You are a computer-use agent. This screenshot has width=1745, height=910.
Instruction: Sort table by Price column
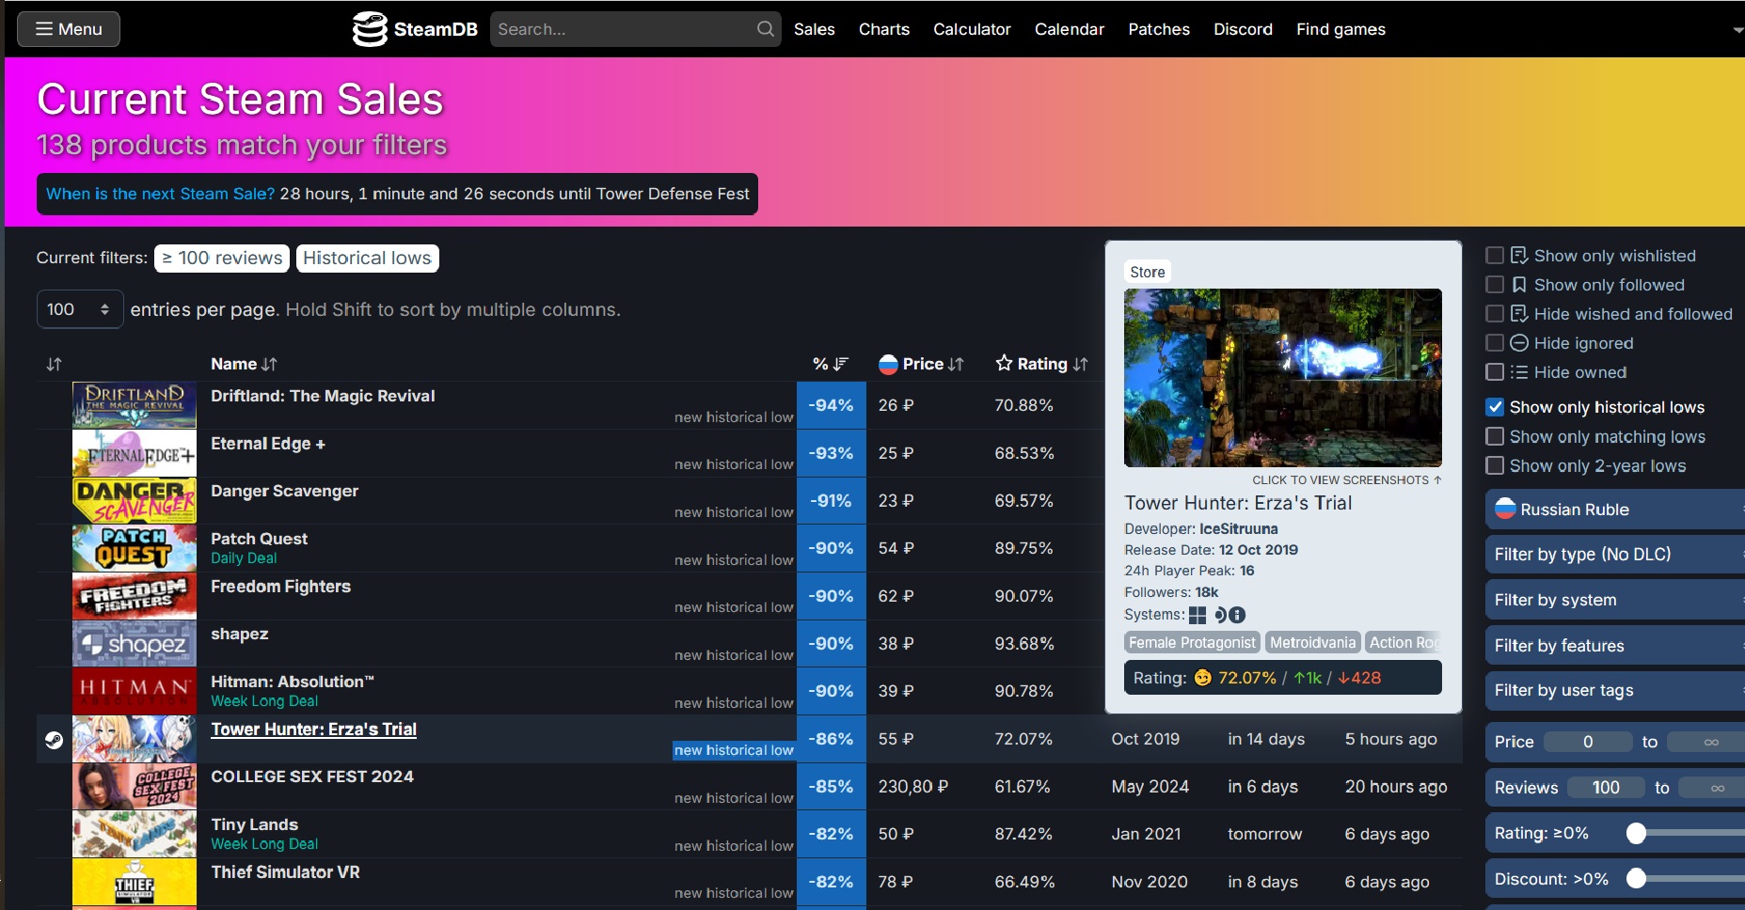coord(921,364)
